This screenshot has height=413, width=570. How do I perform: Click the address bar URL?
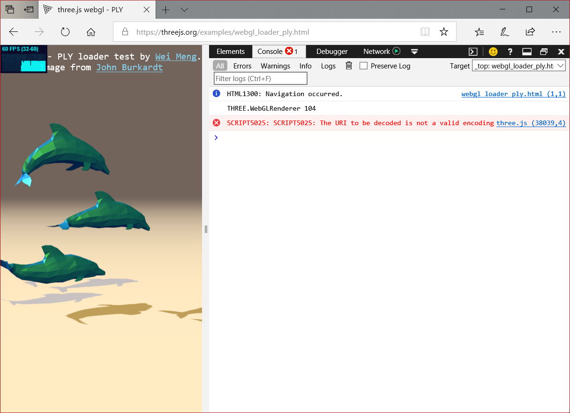(223, 32)
